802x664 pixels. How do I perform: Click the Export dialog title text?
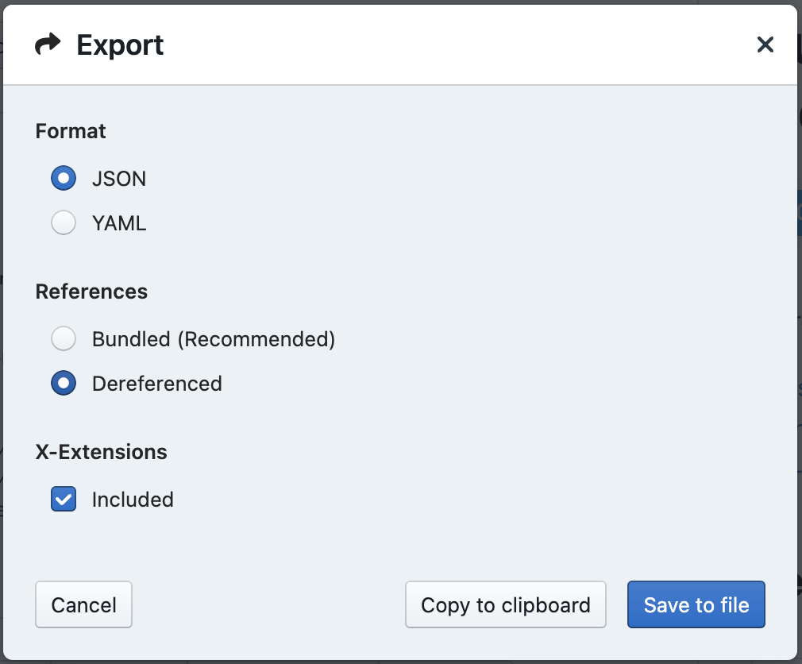pyautogui.click(x=120, y=45)
